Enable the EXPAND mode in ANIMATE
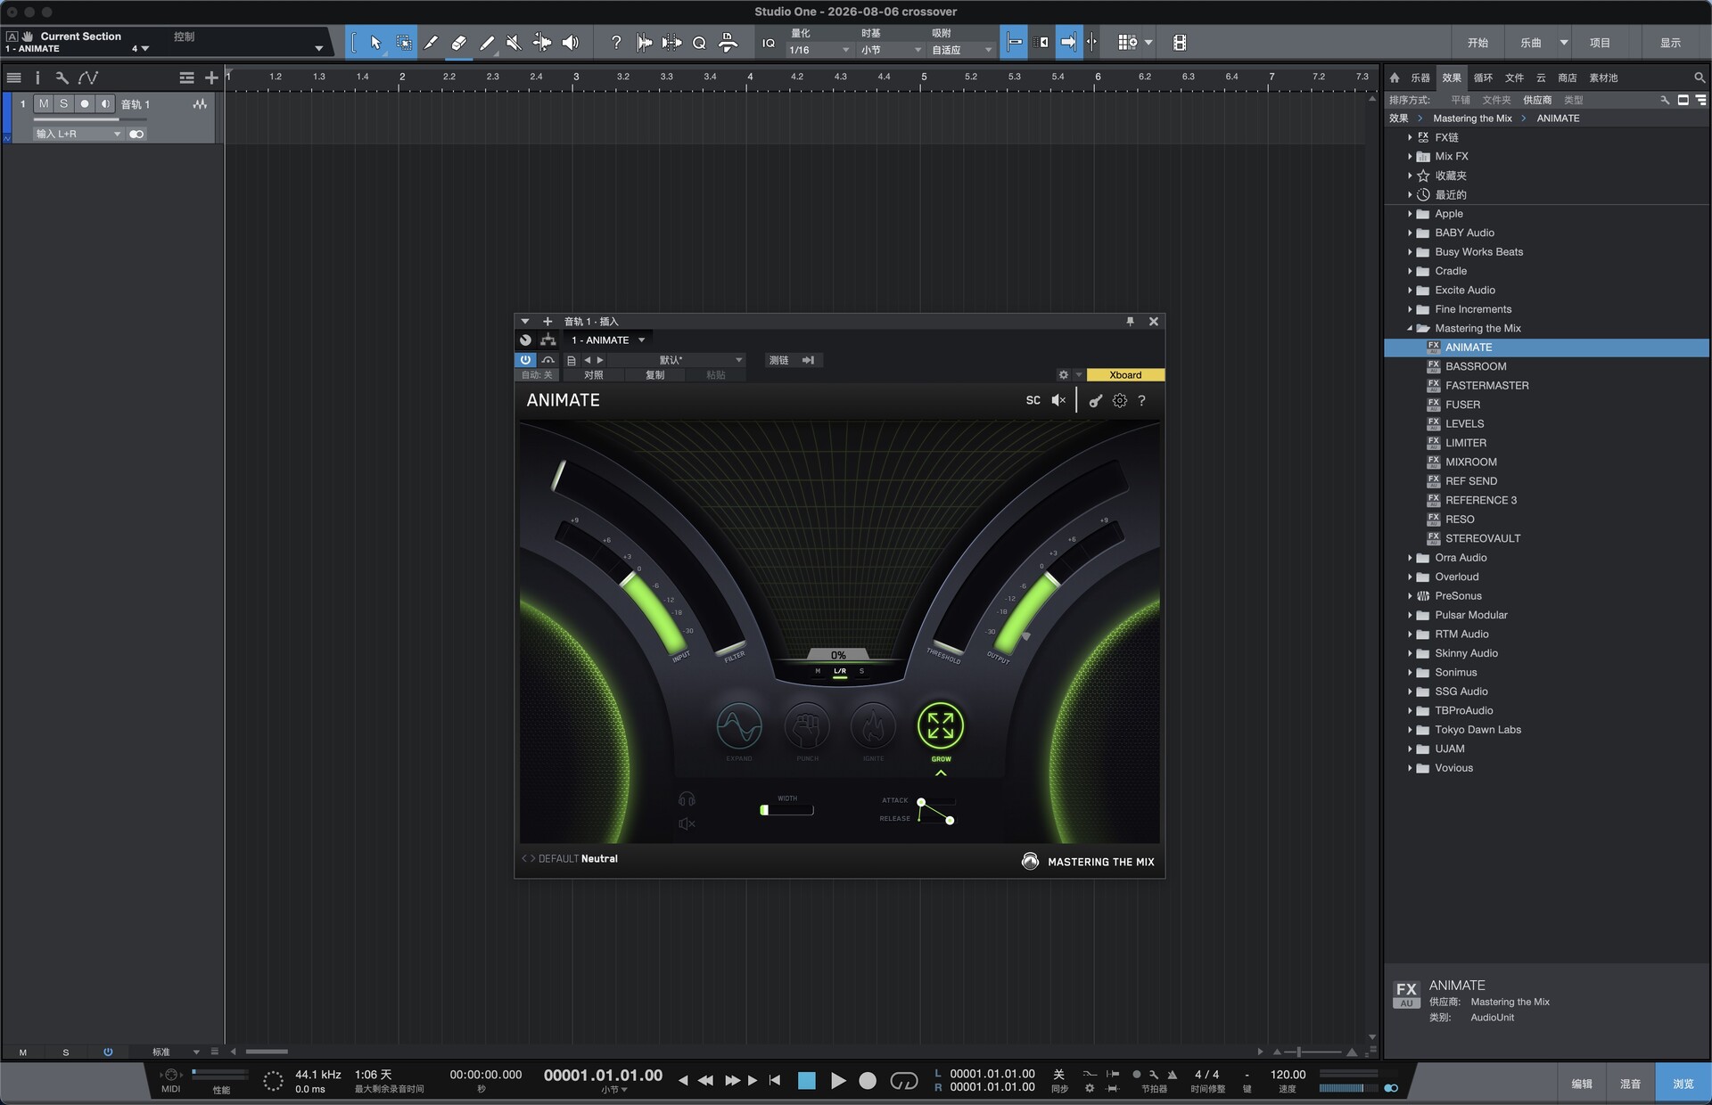Image resolution: width=1712 pixels, height=1105 pixels. click(739, 726)
